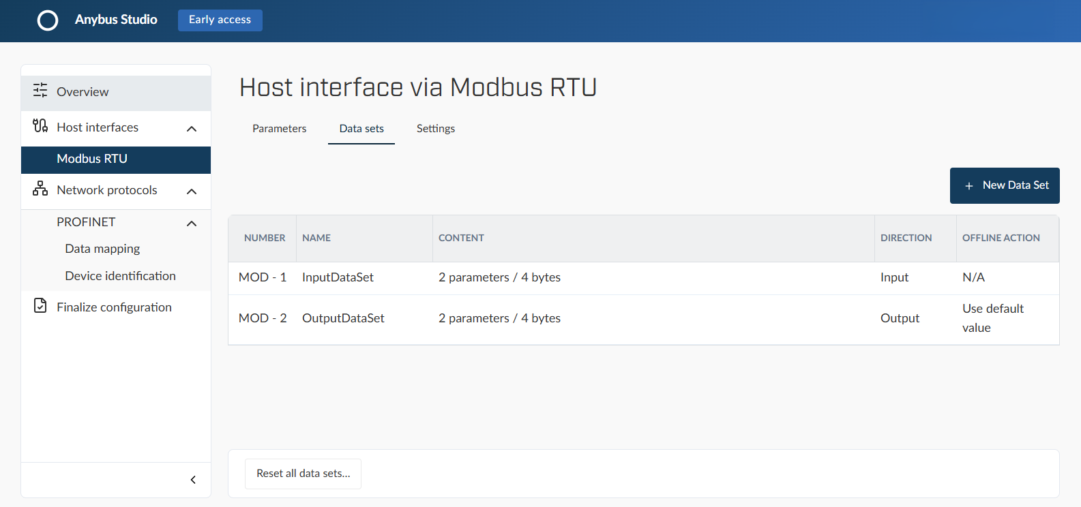Open Overview in the sidebar
This screenshot has width=1081, height=507.
pyautogui.click(x=116, y=93)
